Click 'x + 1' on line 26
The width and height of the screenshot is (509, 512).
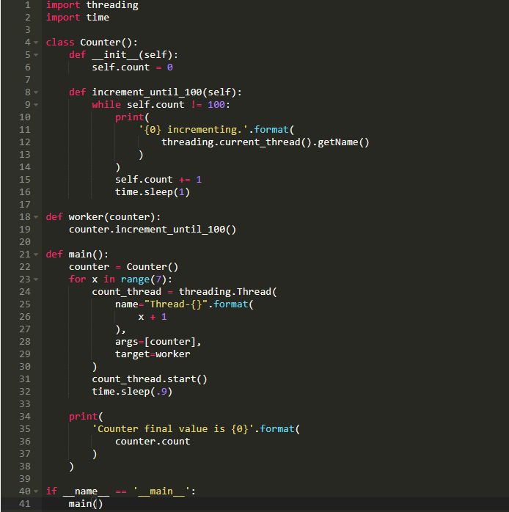coord(153,317)
